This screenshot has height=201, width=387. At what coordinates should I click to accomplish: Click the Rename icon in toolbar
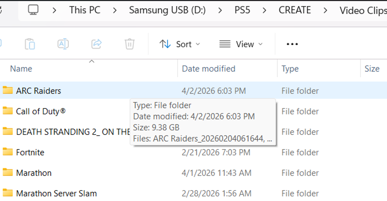point(63,44)
